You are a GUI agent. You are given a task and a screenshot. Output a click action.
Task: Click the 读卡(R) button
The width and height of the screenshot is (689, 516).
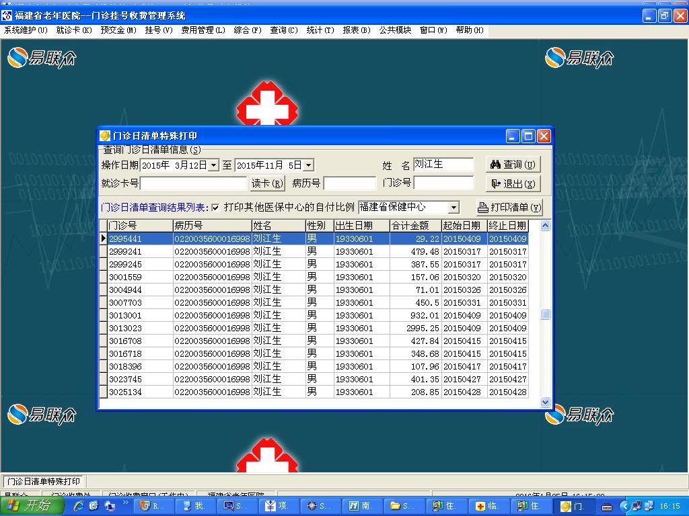(x=267, y=183)
